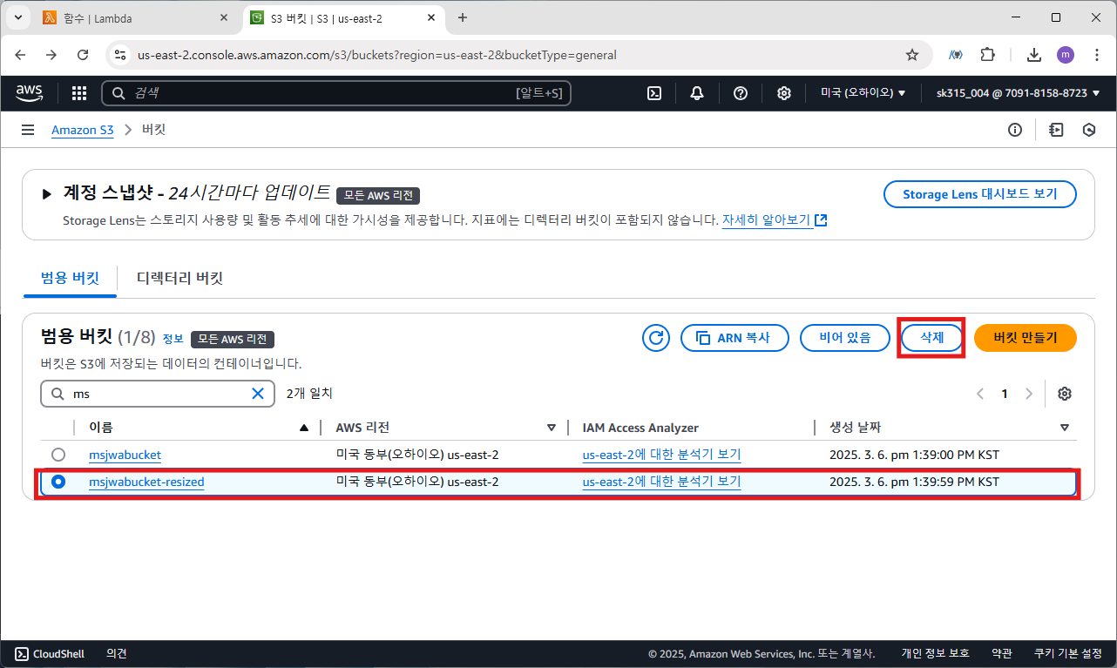Screen dimensions: 1117x668
Task: Open the info panel circle icon
Action: click(1014, 130)
